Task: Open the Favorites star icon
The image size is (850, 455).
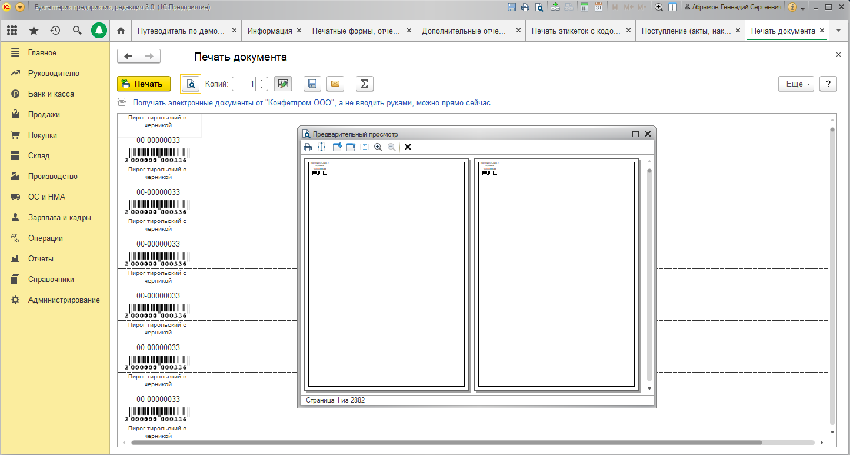Action: (34, 31)
